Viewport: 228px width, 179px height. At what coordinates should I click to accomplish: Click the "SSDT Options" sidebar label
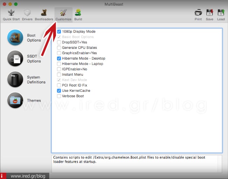click(x=34, y=59)
